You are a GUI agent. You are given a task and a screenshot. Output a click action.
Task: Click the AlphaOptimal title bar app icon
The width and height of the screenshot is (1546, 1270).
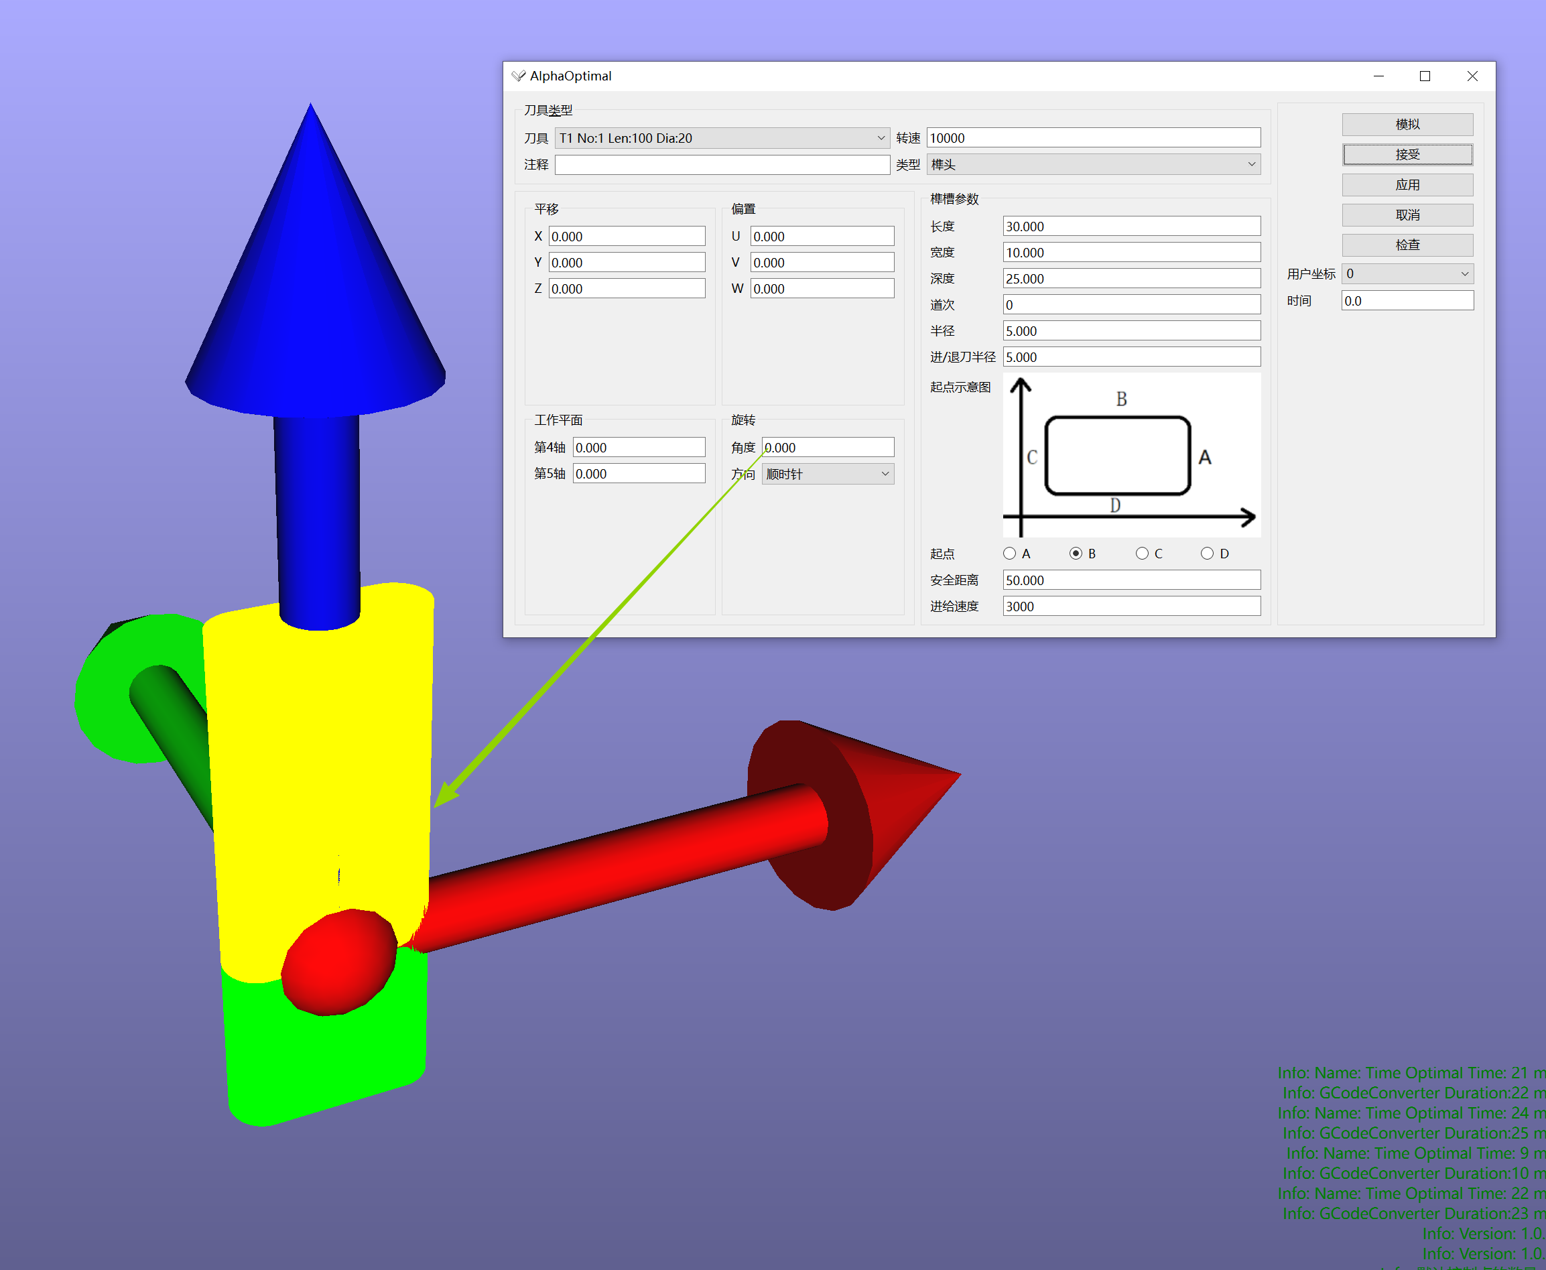coord(519,76)
